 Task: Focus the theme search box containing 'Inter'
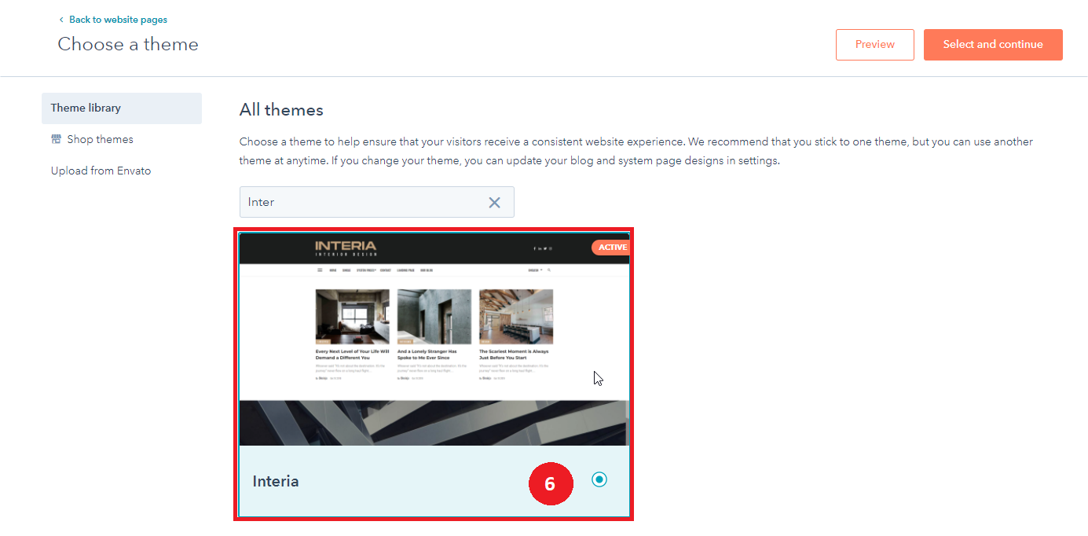click(x=361, y=202)
